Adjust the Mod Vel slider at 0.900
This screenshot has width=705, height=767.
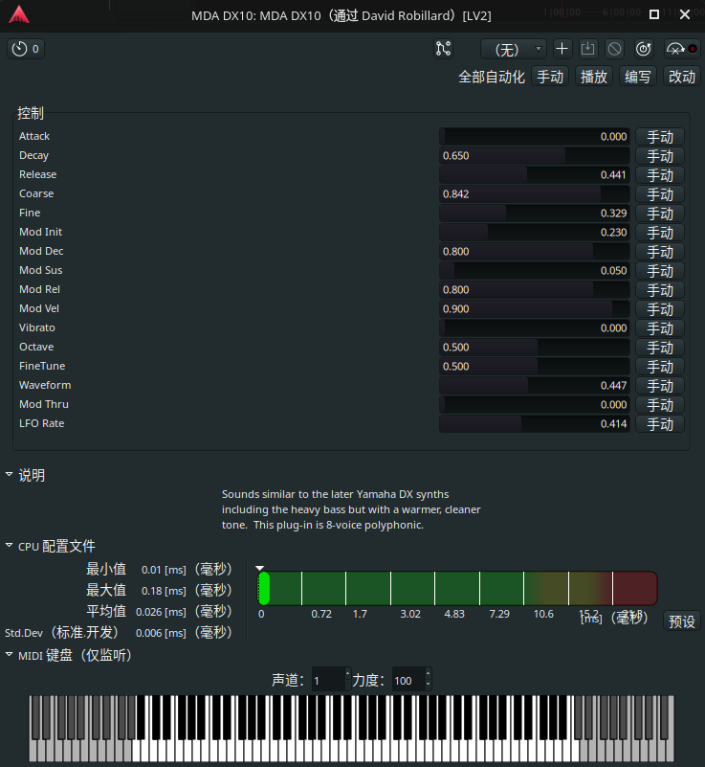[x=535, y=308]
